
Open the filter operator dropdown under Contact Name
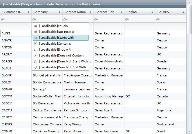pos(65,19)
